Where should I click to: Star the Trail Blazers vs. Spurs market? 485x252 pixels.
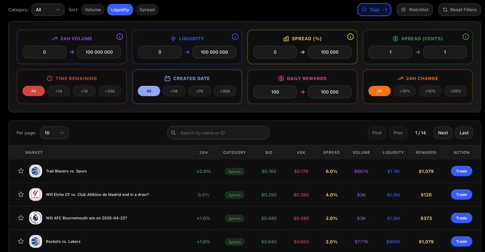click(21, 171)
